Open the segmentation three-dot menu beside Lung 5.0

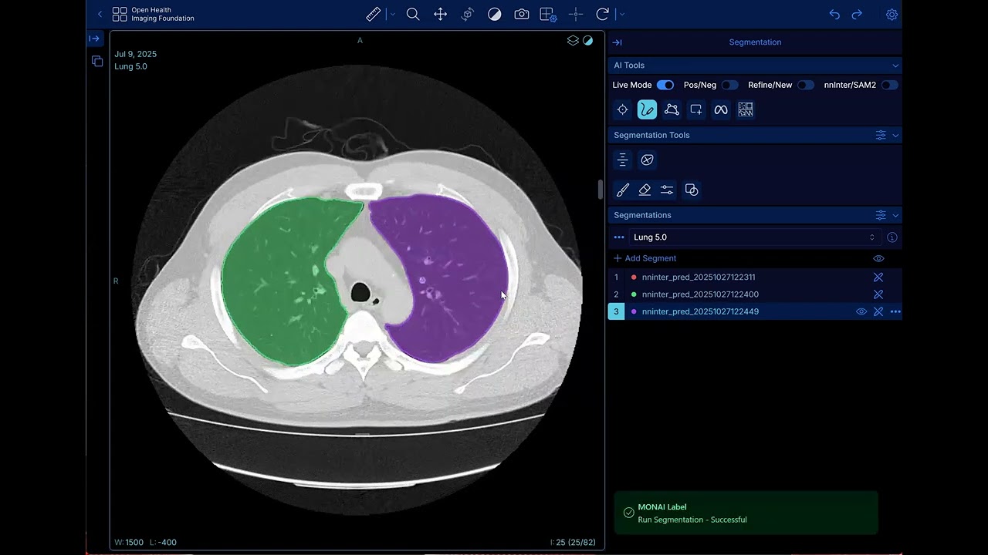click(x=619, y=237)
